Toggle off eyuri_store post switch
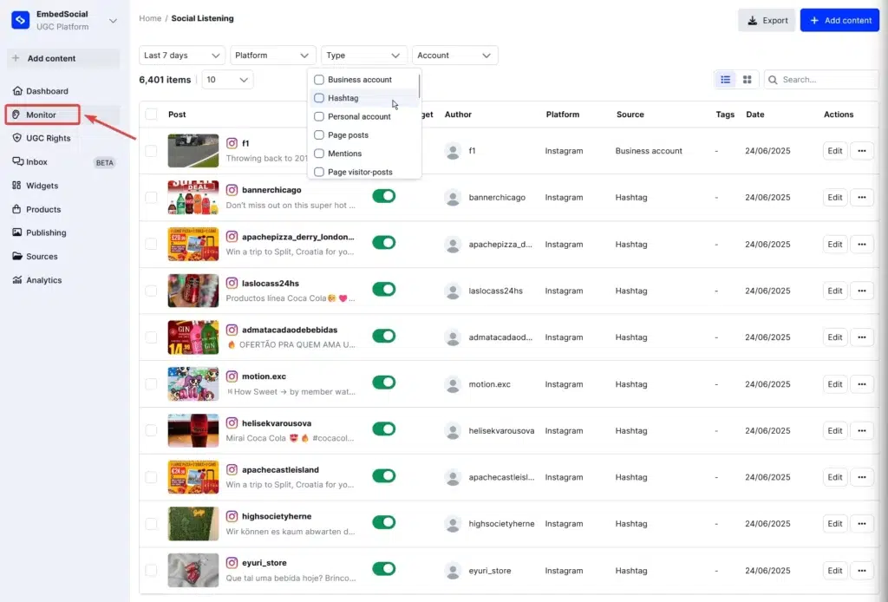Viewport: 888px width, 602px height. pyautogui.click(x=384, y=568)
